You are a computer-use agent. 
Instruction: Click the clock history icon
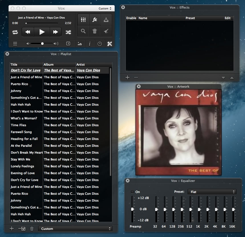coord(100,44)
